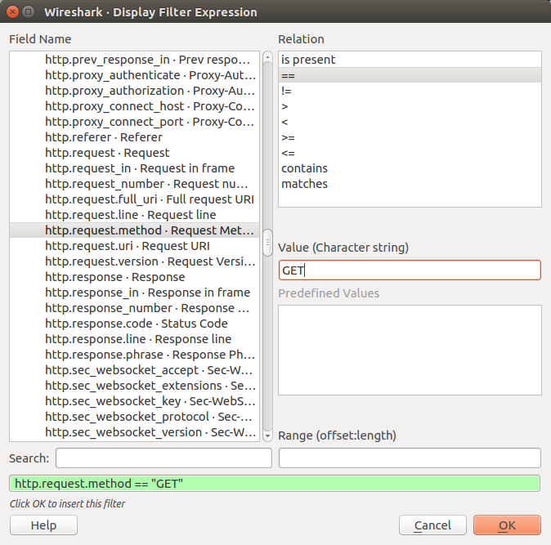Select http.response_number field

(x=135, y=307)
